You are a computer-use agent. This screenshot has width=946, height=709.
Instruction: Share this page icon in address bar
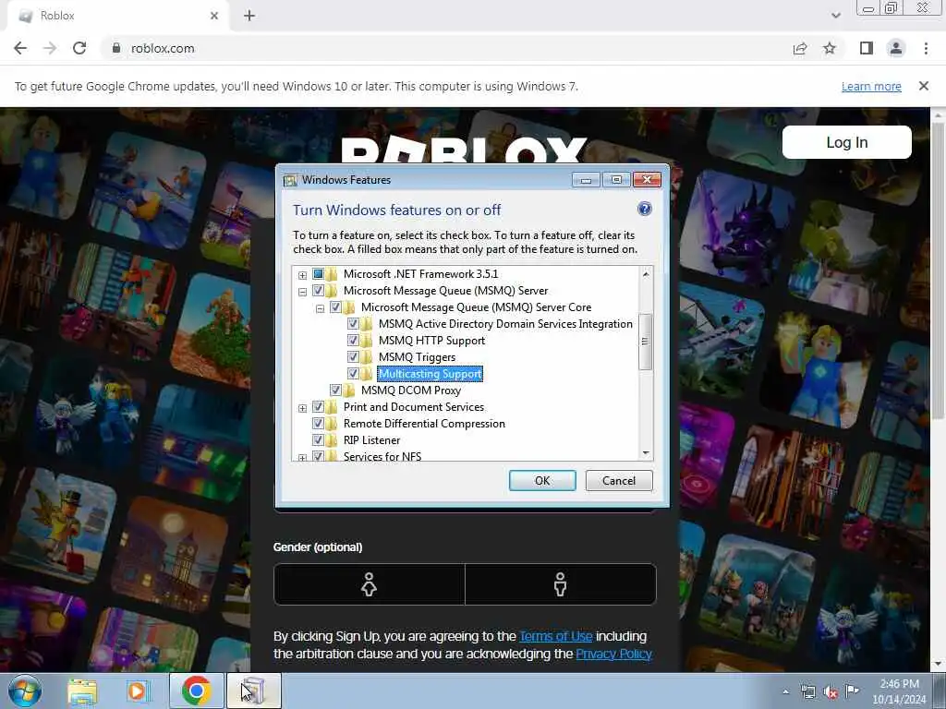(x=800, y=48)
